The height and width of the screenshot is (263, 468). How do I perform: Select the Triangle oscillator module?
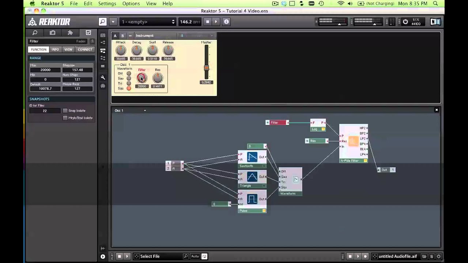252,179
